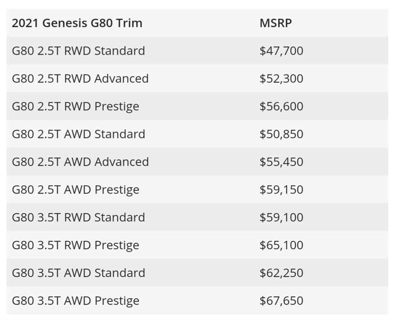This screenshot has width=395, height=320.
Task: Click the $59,100 price value
Action: coord(281,217)
